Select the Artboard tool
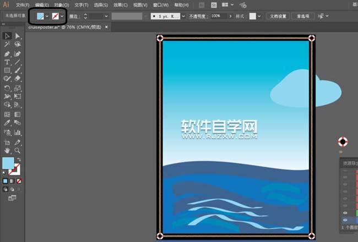 pyautogui.click(x=7, y=142)
